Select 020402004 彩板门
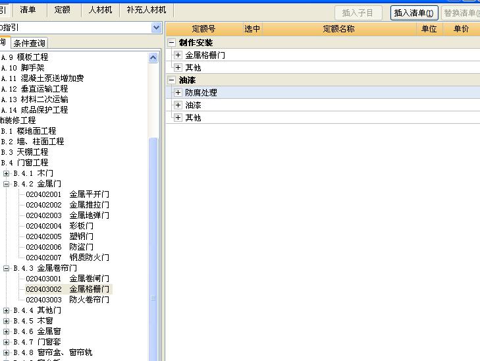 tap(59, 226)
